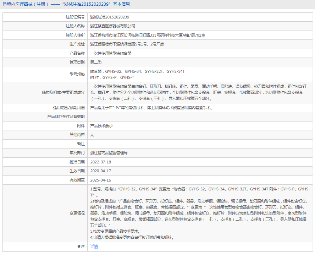This screenshot has height=254, width=315.
Task: Open the 详情 link in the 注 row
Action: [94, 247]
